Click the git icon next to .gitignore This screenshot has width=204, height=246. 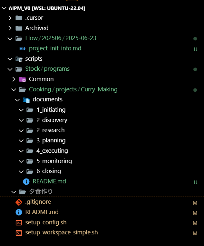click(19, 202)
